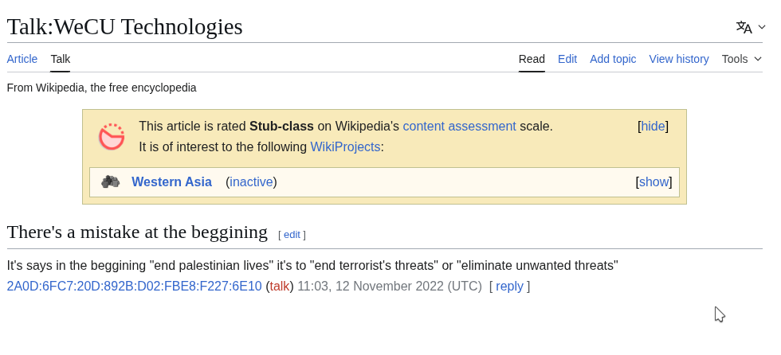Viewport: 781px width, 355px height.
Task: Expand the Tools dropdown menu
Action: coord(741,59)
